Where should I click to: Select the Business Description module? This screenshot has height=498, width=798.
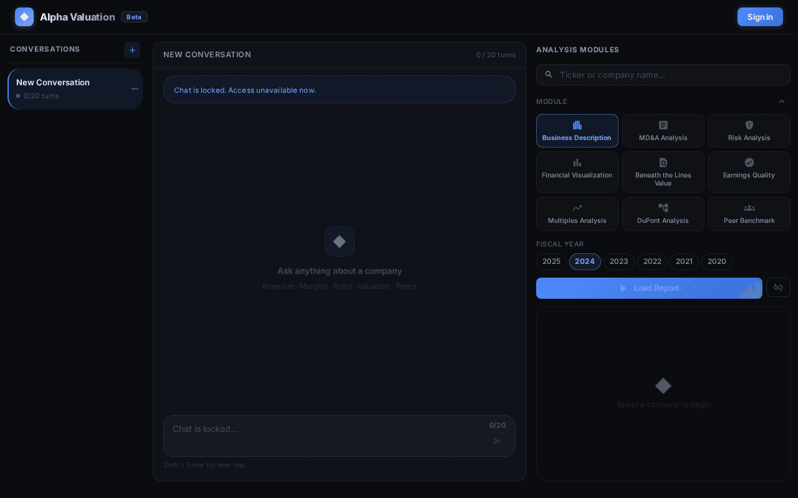[x=577, y=131]
